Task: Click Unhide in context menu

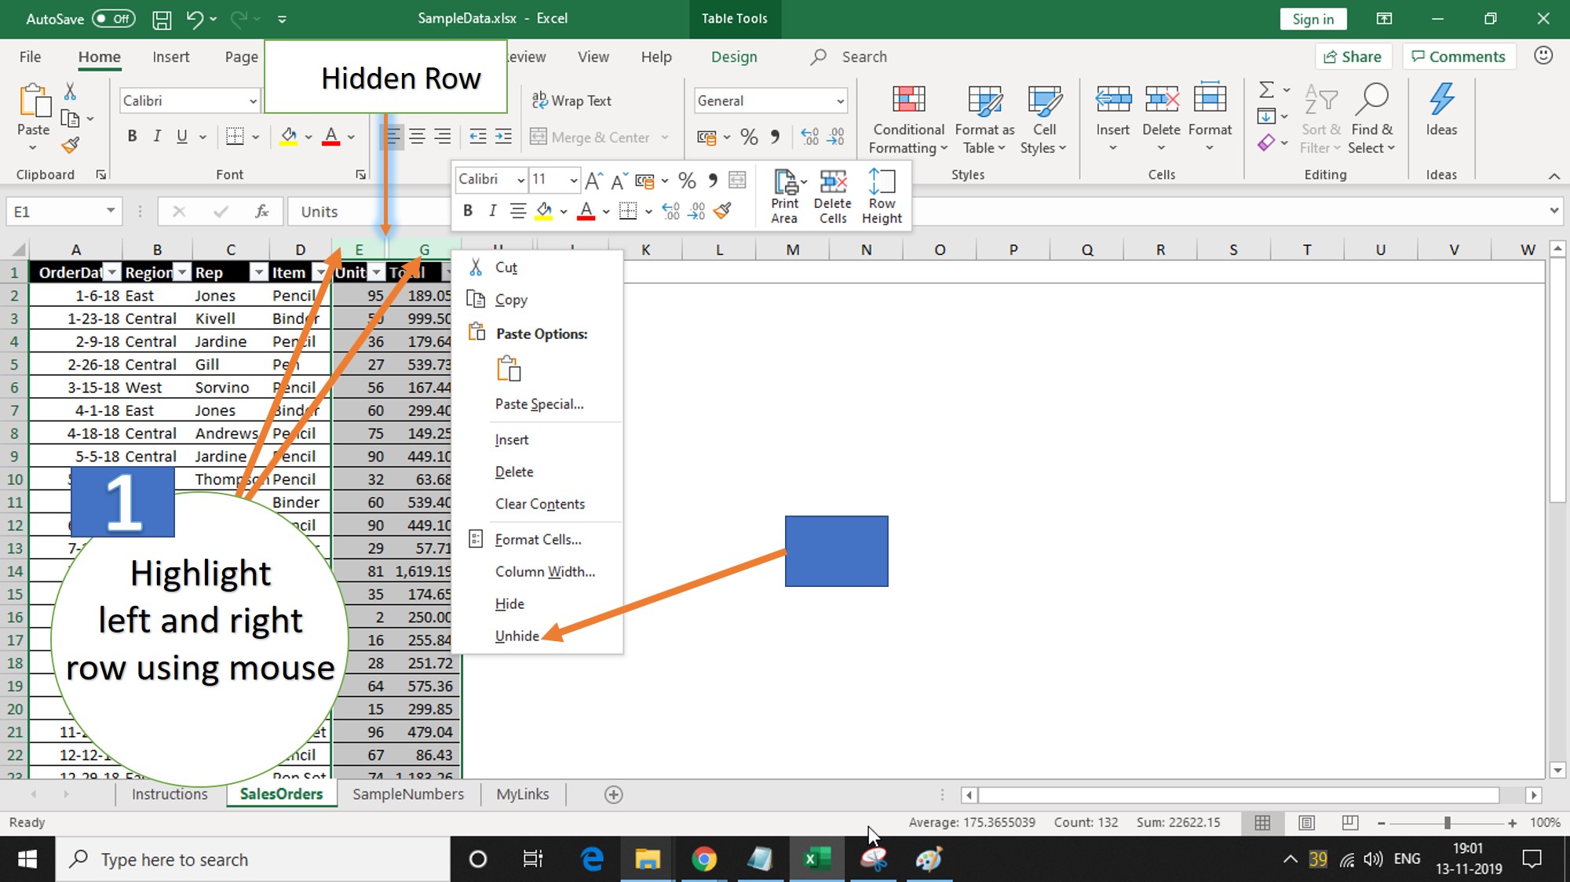Action: click(x=517, y=635)
